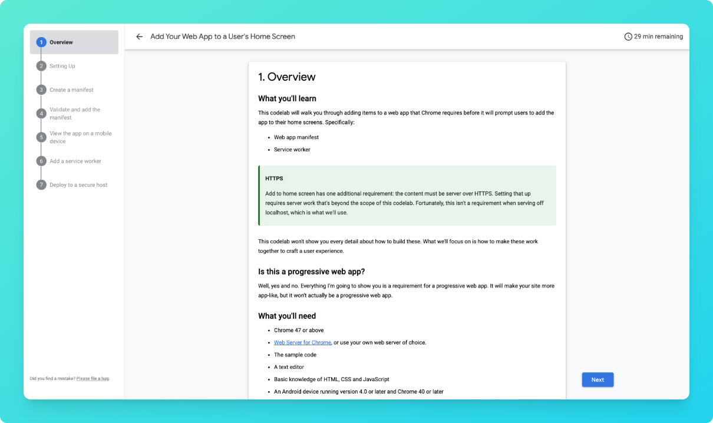
Task: Select step 5 number circle
Action: (x=41, y=137)
